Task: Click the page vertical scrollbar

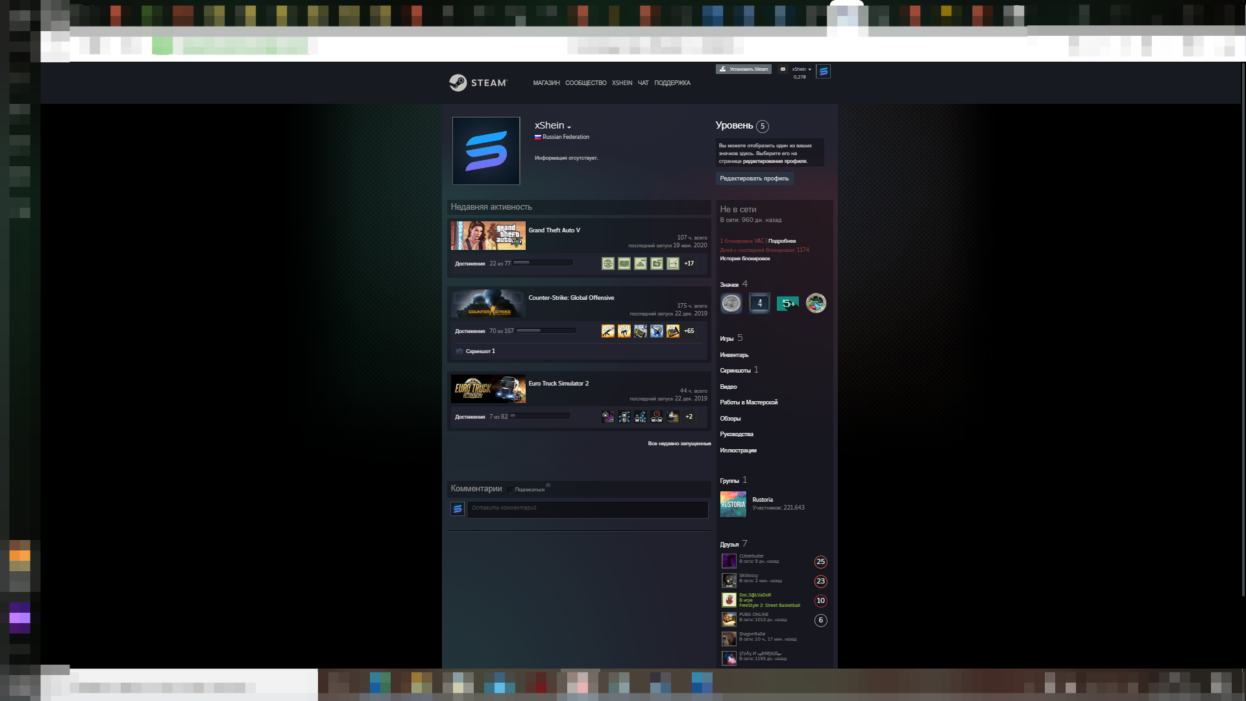Action: [x=1243, y=330]
